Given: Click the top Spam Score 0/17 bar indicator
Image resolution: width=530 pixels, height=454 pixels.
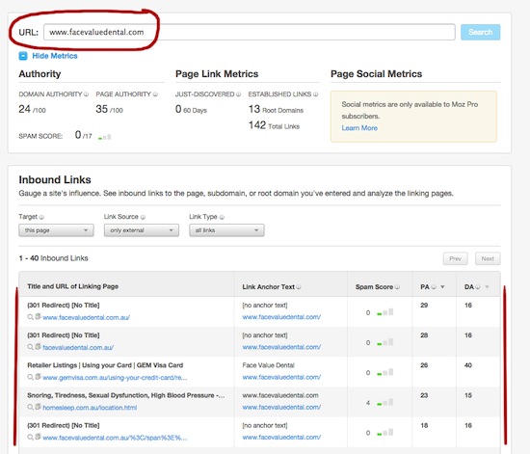Looking at the screenshot, I should [x=104, y=137].
